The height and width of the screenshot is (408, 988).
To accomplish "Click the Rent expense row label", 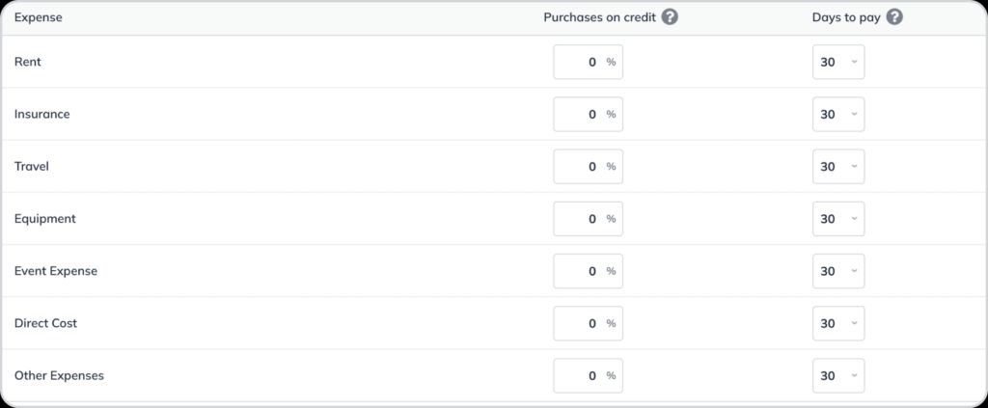I will click(x=28, y=62).
